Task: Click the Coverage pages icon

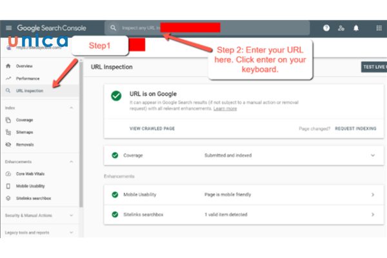Action: (8, 120)
